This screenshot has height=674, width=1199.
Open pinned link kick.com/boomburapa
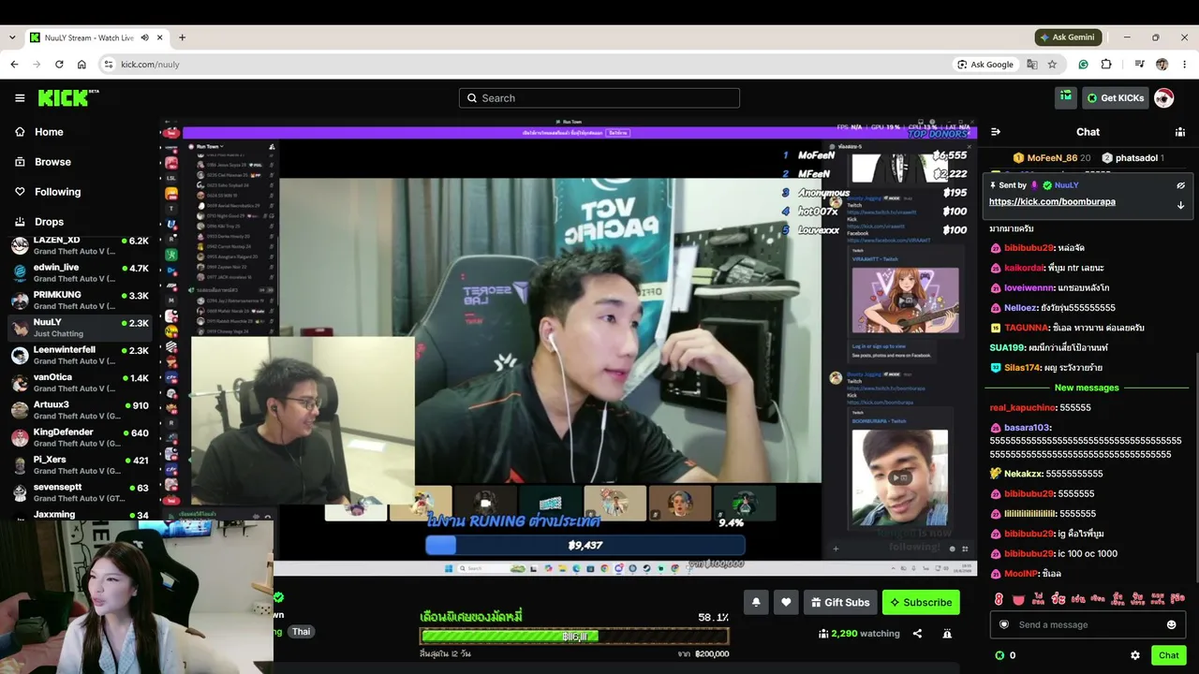pos(1052,202)
